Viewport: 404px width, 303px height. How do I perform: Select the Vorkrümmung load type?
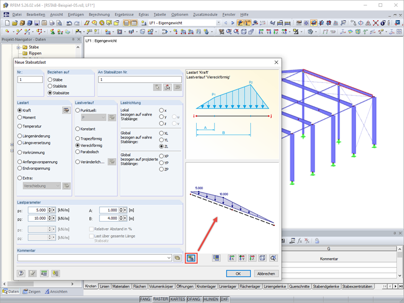[20, 153]
